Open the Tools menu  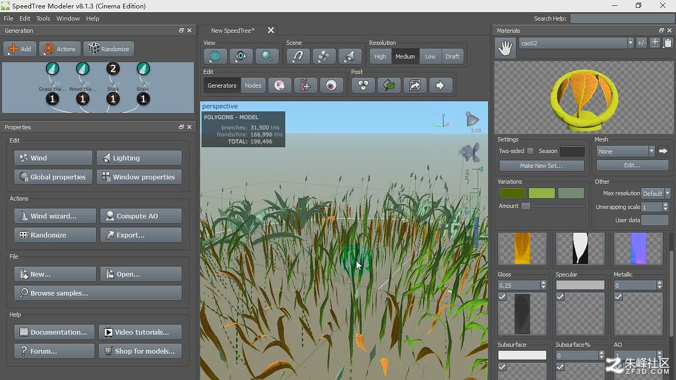43,18
